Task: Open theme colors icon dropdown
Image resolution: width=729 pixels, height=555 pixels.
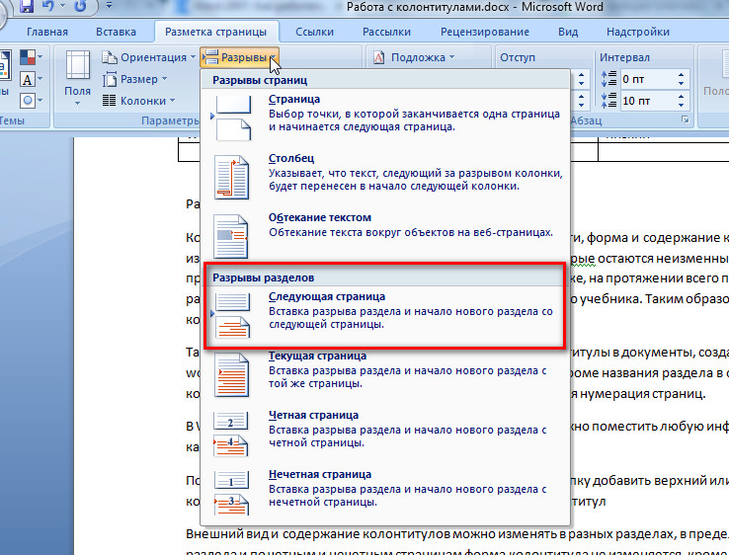Action: [32, 57]
